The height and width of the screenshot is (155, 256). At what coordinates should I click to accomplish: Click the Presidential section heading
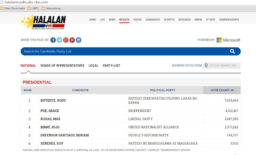point(37,82)
